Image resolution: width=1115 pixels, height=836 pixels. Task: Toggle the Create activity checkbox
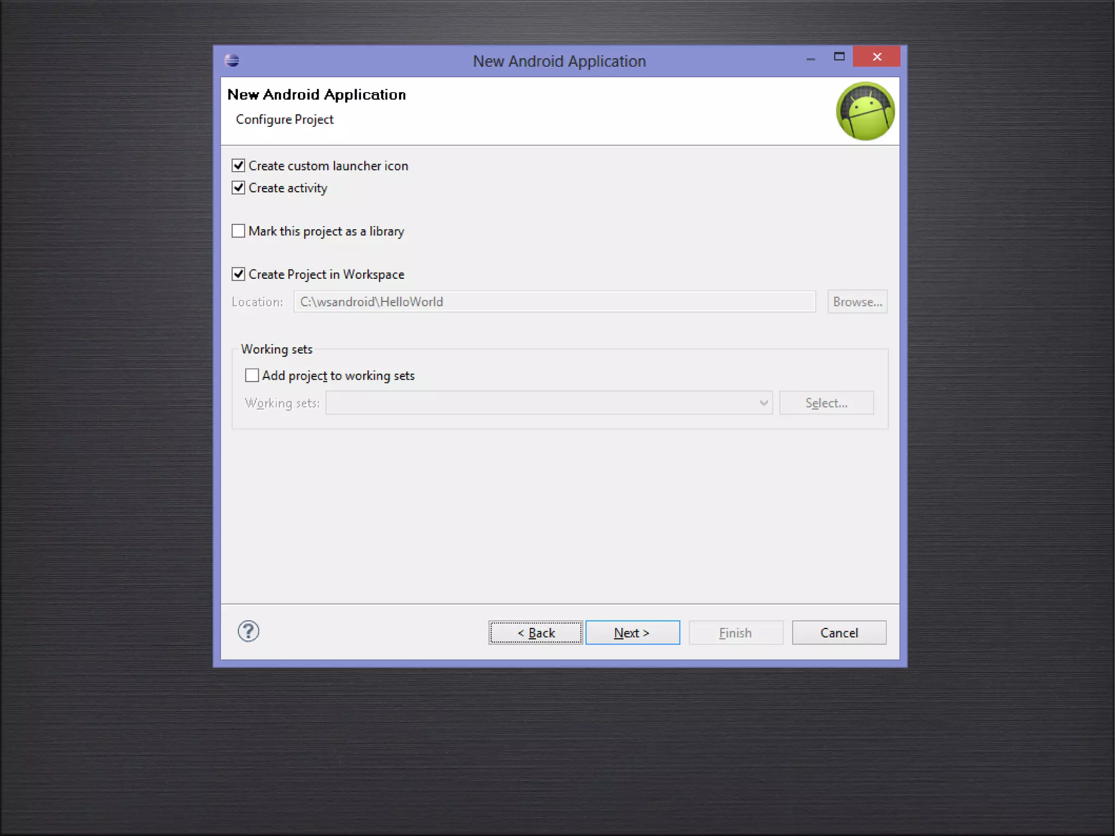(238, 188)
